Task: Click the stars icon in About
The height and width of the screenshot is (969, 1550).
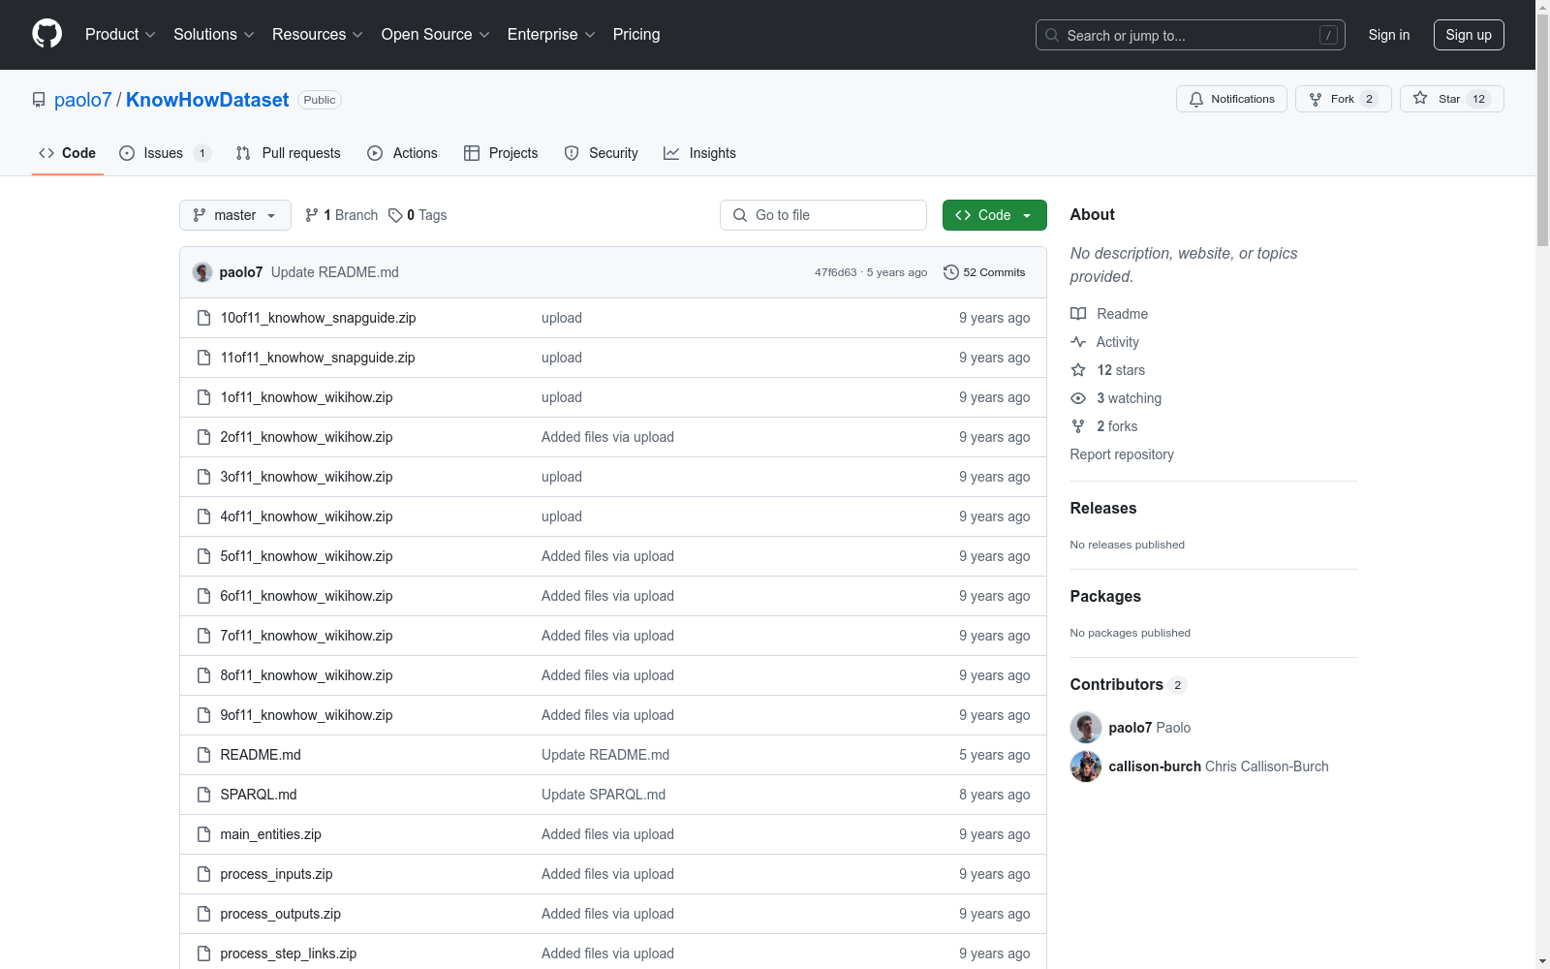Action: coord(1078,370)
